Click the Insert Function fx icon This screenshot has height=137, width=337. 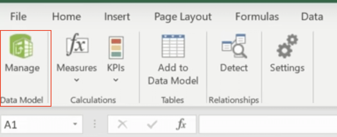[x=181, y=125]
